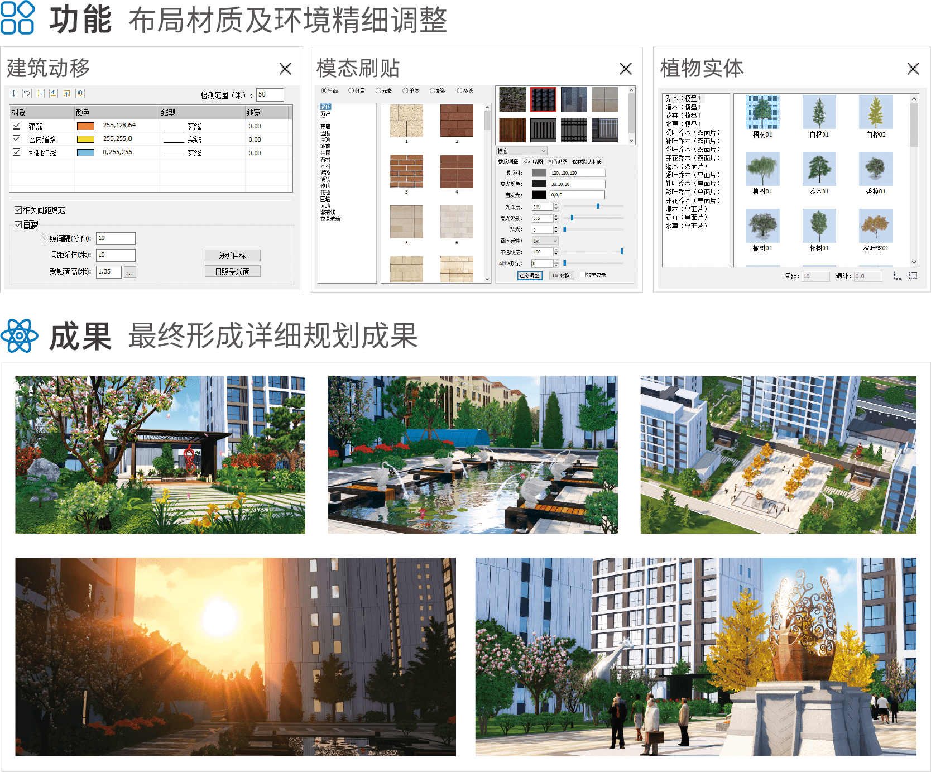Toggle the 日照 checkbox
The width and height of the screenshot is (931, 772).
tap(18, 225)
